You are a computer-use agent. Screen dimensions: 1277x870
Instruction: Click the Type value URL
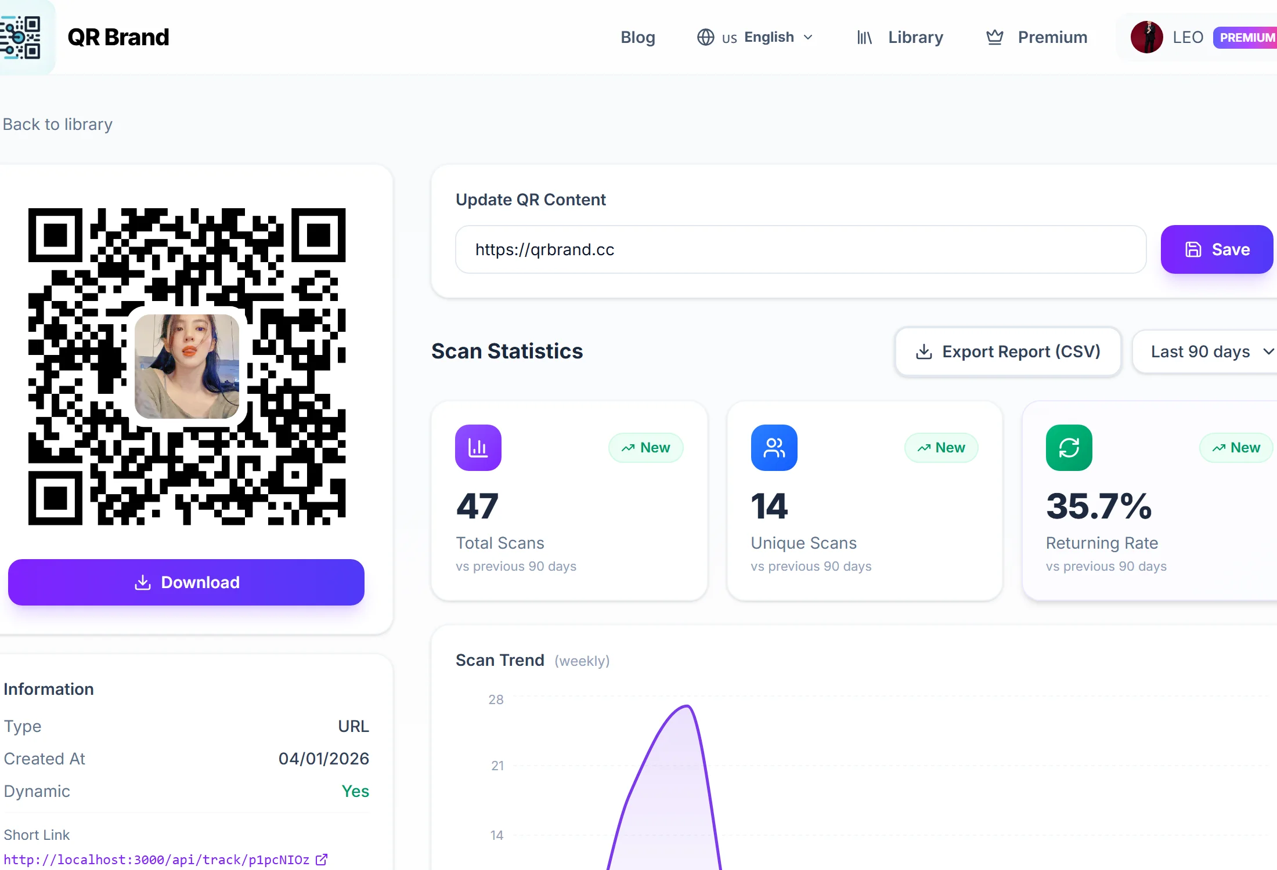pyautogui.click(x=353, y=726)
